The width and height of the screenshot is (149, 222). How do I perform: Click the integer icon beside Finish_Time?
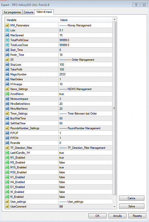click(x=7, y=55)
